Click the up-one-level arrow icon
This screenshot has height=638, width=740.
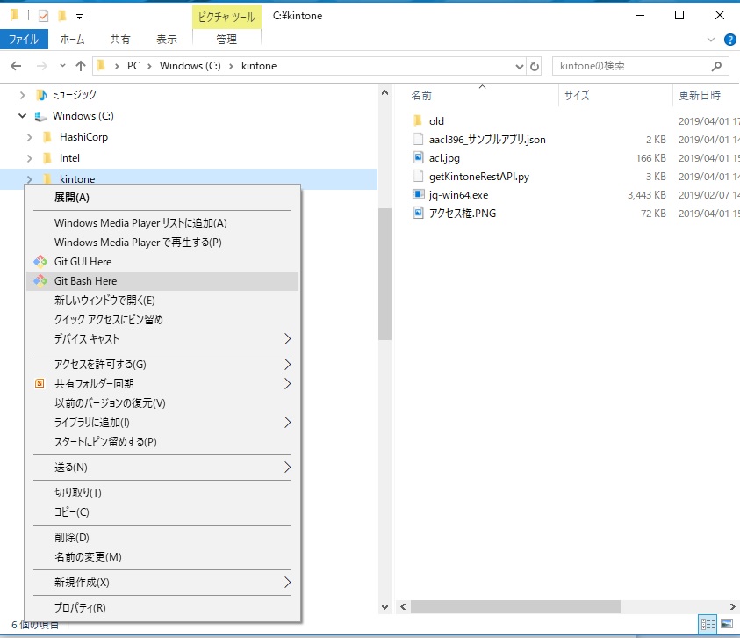point(81,65)
